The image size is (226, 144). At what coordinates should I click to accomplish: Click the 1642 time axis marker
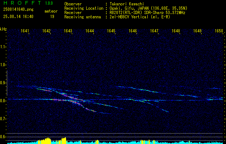pos(46,31)
